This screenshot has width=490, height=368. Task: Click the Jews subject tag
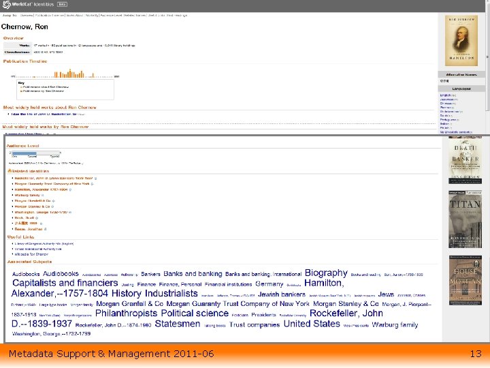click(386, 294)
